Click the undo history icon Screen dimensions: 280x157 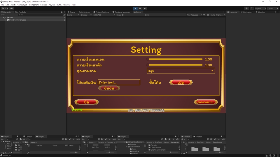[x=246, y=8]
